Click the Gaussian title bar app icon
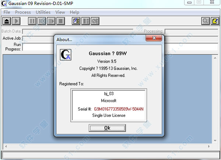The width and height of the screenshot is (221, 160). (x=4, y=3)
